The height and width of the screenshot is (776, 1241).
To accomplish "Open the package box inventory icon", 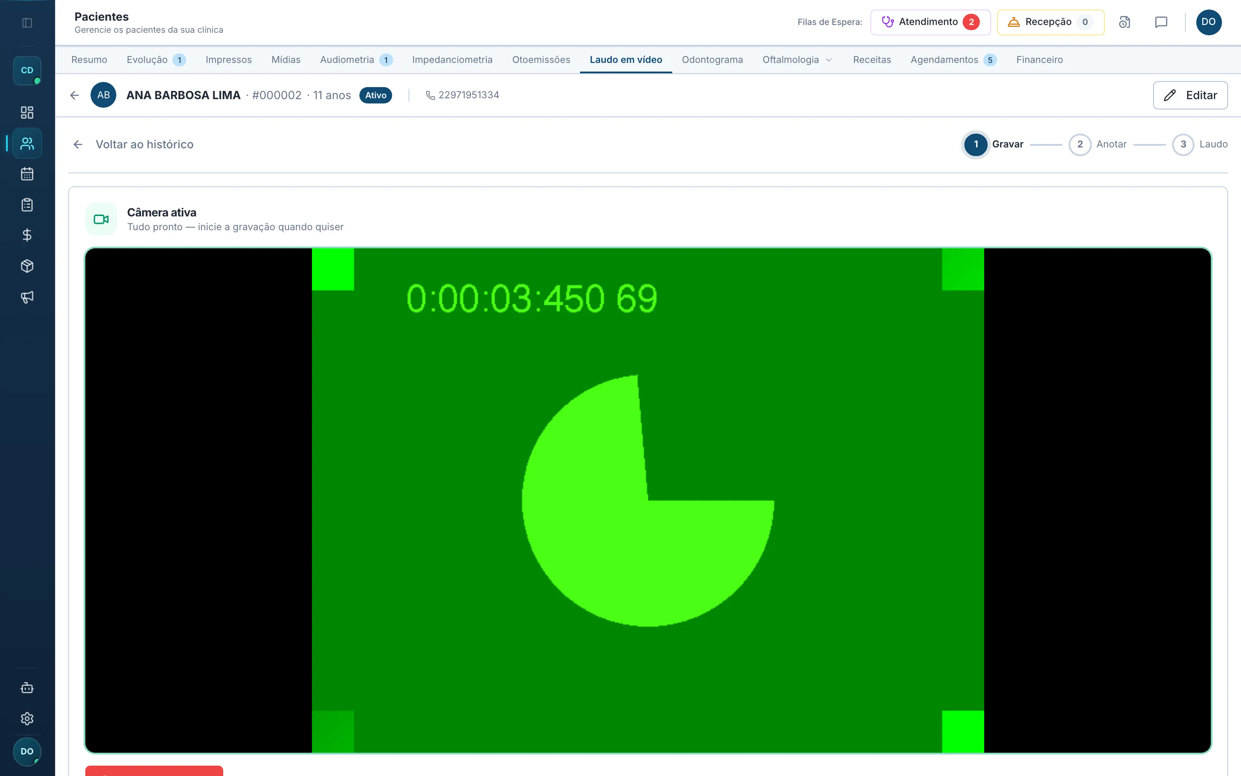I will pyautogui.click(x=27, y=266).
